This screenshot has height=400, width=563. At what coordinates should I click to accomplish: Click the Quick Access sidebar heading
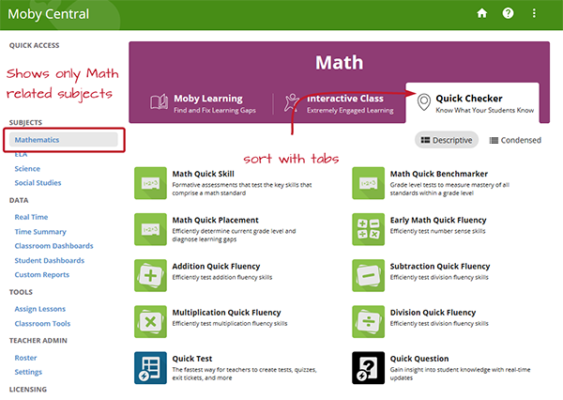click(x=34, y=46)
